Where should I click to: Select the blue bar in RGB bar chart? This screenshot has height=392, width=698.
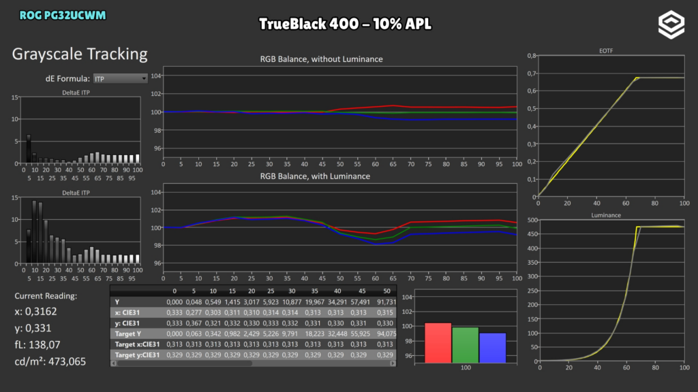492,348
